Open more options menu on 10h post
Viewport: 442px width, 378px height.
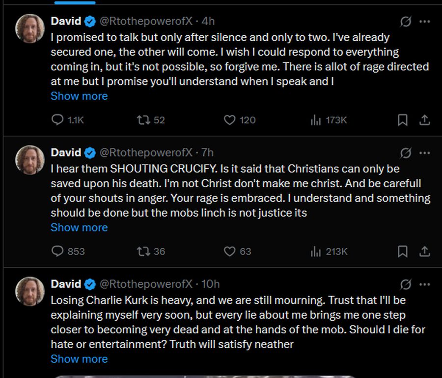pos(425,284)
